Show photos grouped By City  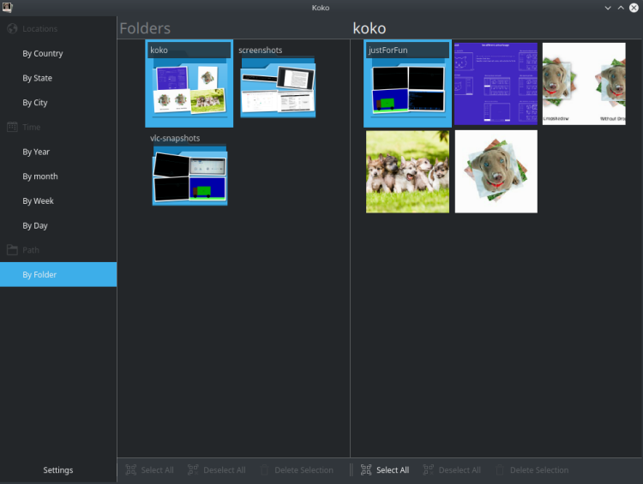(x=35, y=103)
